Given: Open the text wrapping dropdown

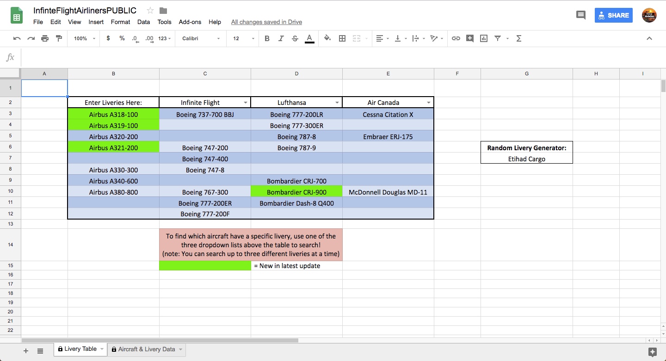Looking at the screenshot, I should point(418,38).
